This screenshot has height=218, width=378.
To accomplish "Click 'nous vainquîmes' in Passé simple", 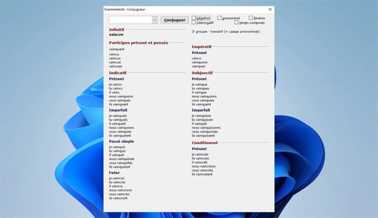I will pos(122,159).
